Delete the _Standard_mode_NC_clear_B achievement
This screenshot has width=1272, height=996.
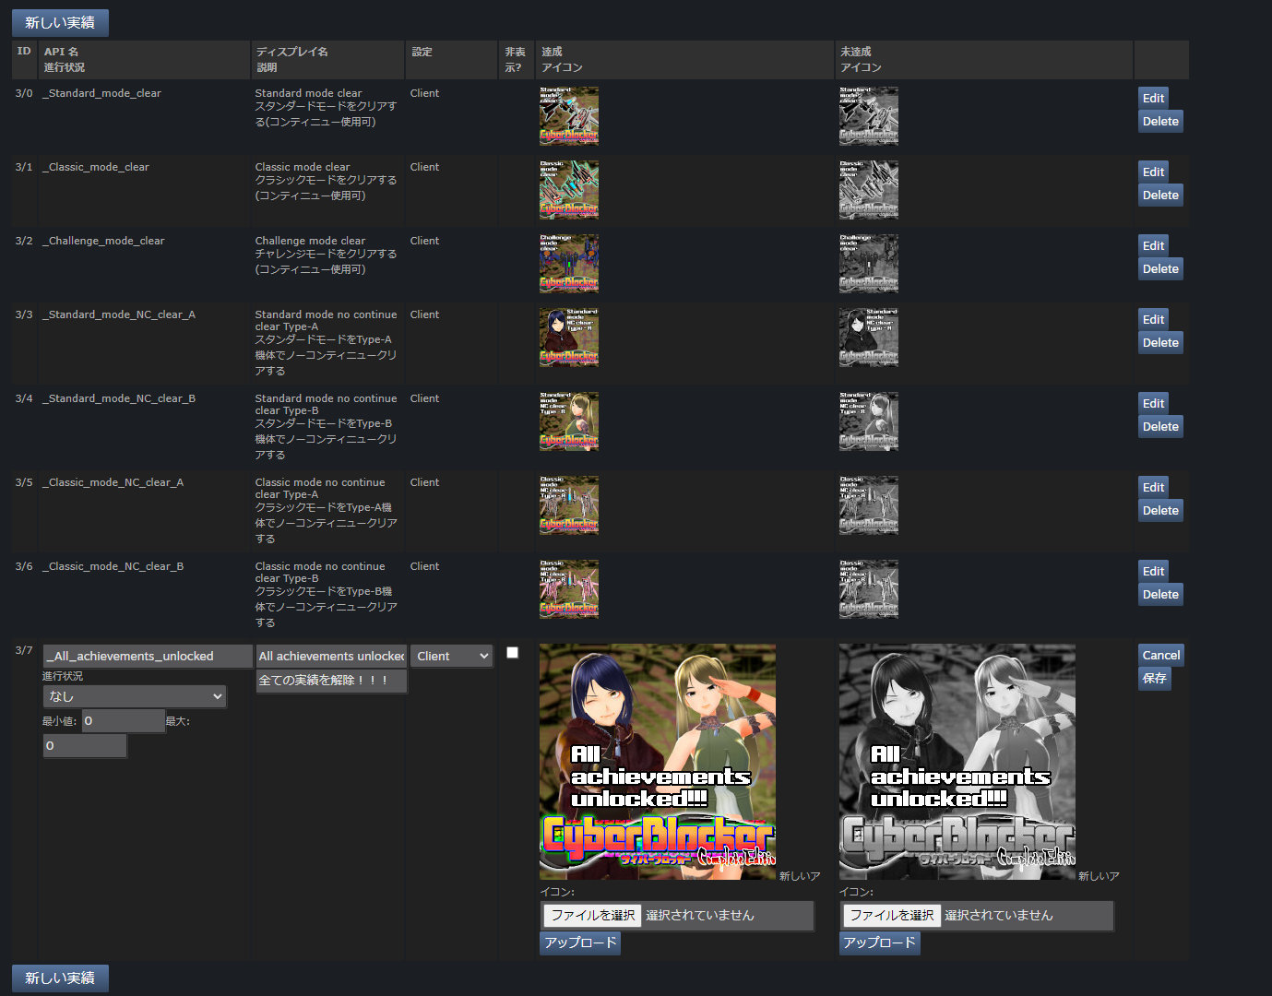(1160, 426)
